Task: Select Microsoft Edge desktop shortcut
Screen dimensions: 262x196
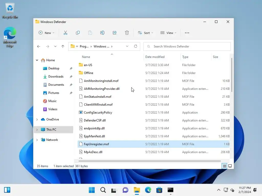Action: pos(10,37)
